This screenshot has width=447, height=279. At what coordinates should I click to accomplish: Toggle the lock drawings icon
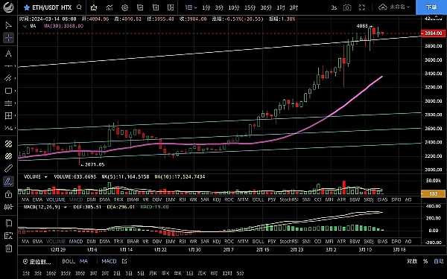click(x=8, y=194)
